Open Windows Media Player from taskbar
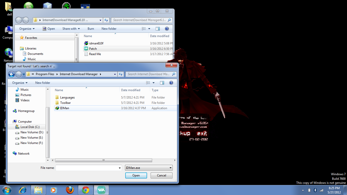This screenshot has width=347, height=195. point(54,190)
